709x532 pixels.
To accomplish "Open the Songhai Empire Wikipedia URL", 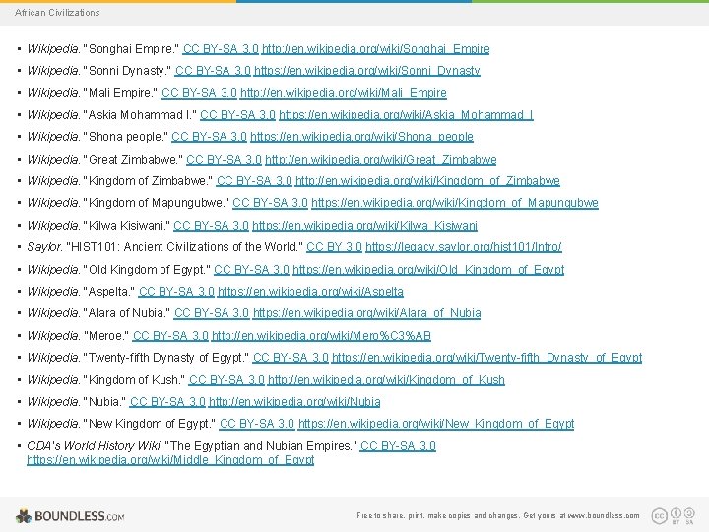I will [x=376, y=49].
